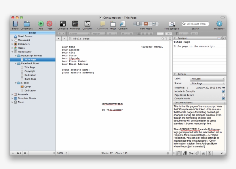Open the Collections toolbar icon

[x=26, y=24]
